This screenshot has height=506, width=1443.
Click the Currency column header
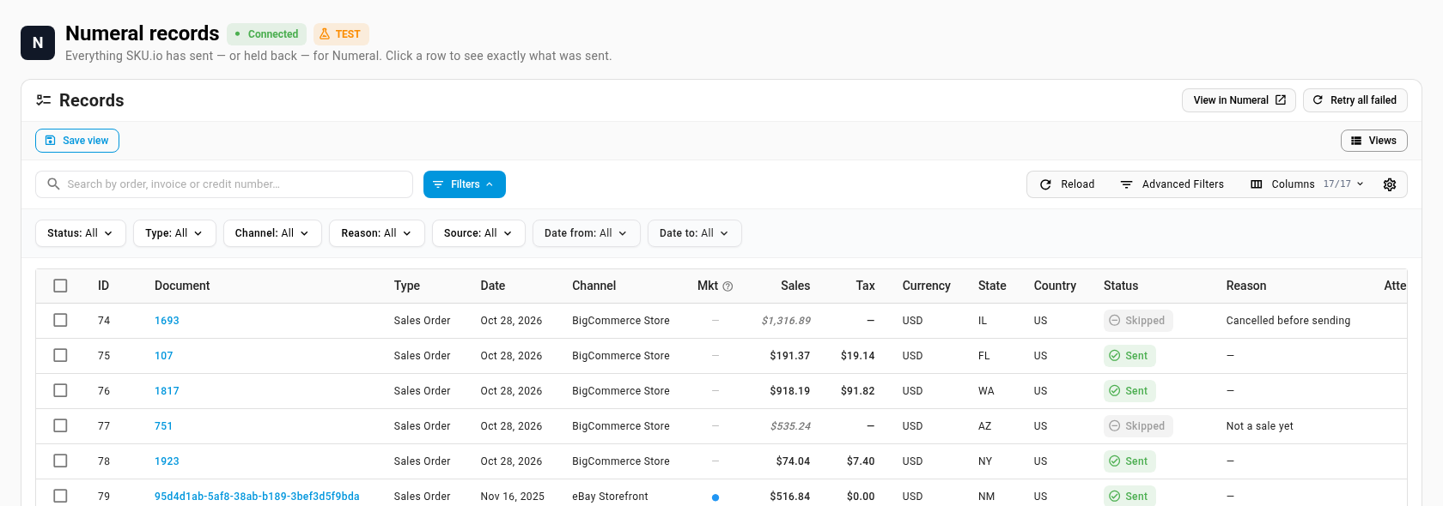click(x=927, y=286)
